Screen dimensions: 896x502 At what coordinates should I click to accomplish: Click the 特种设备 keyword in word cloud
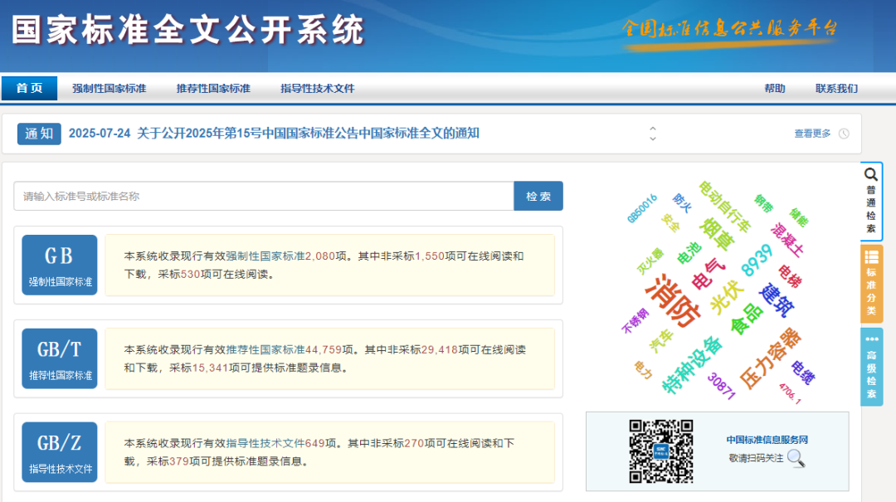[692, 365]
